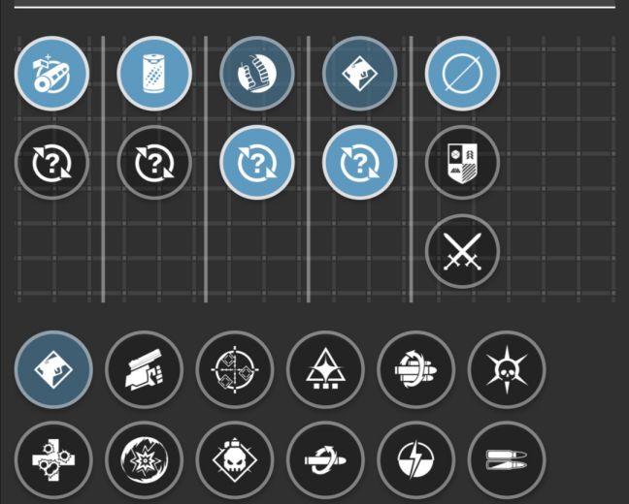The width and height of the screenshot is (629, 504).
Task: Select the crossed swords tracker icon
Action: click(x=462, y=251)
